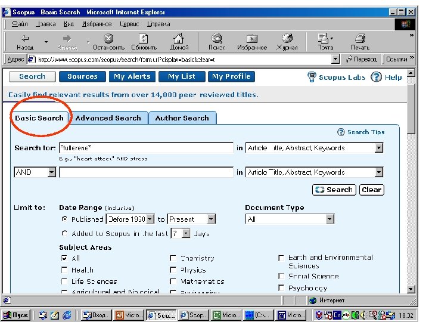Click the Back (Назад) toolbar button
Image resolution: width=429 pixels, height=322 pixels.
[25, 42]
